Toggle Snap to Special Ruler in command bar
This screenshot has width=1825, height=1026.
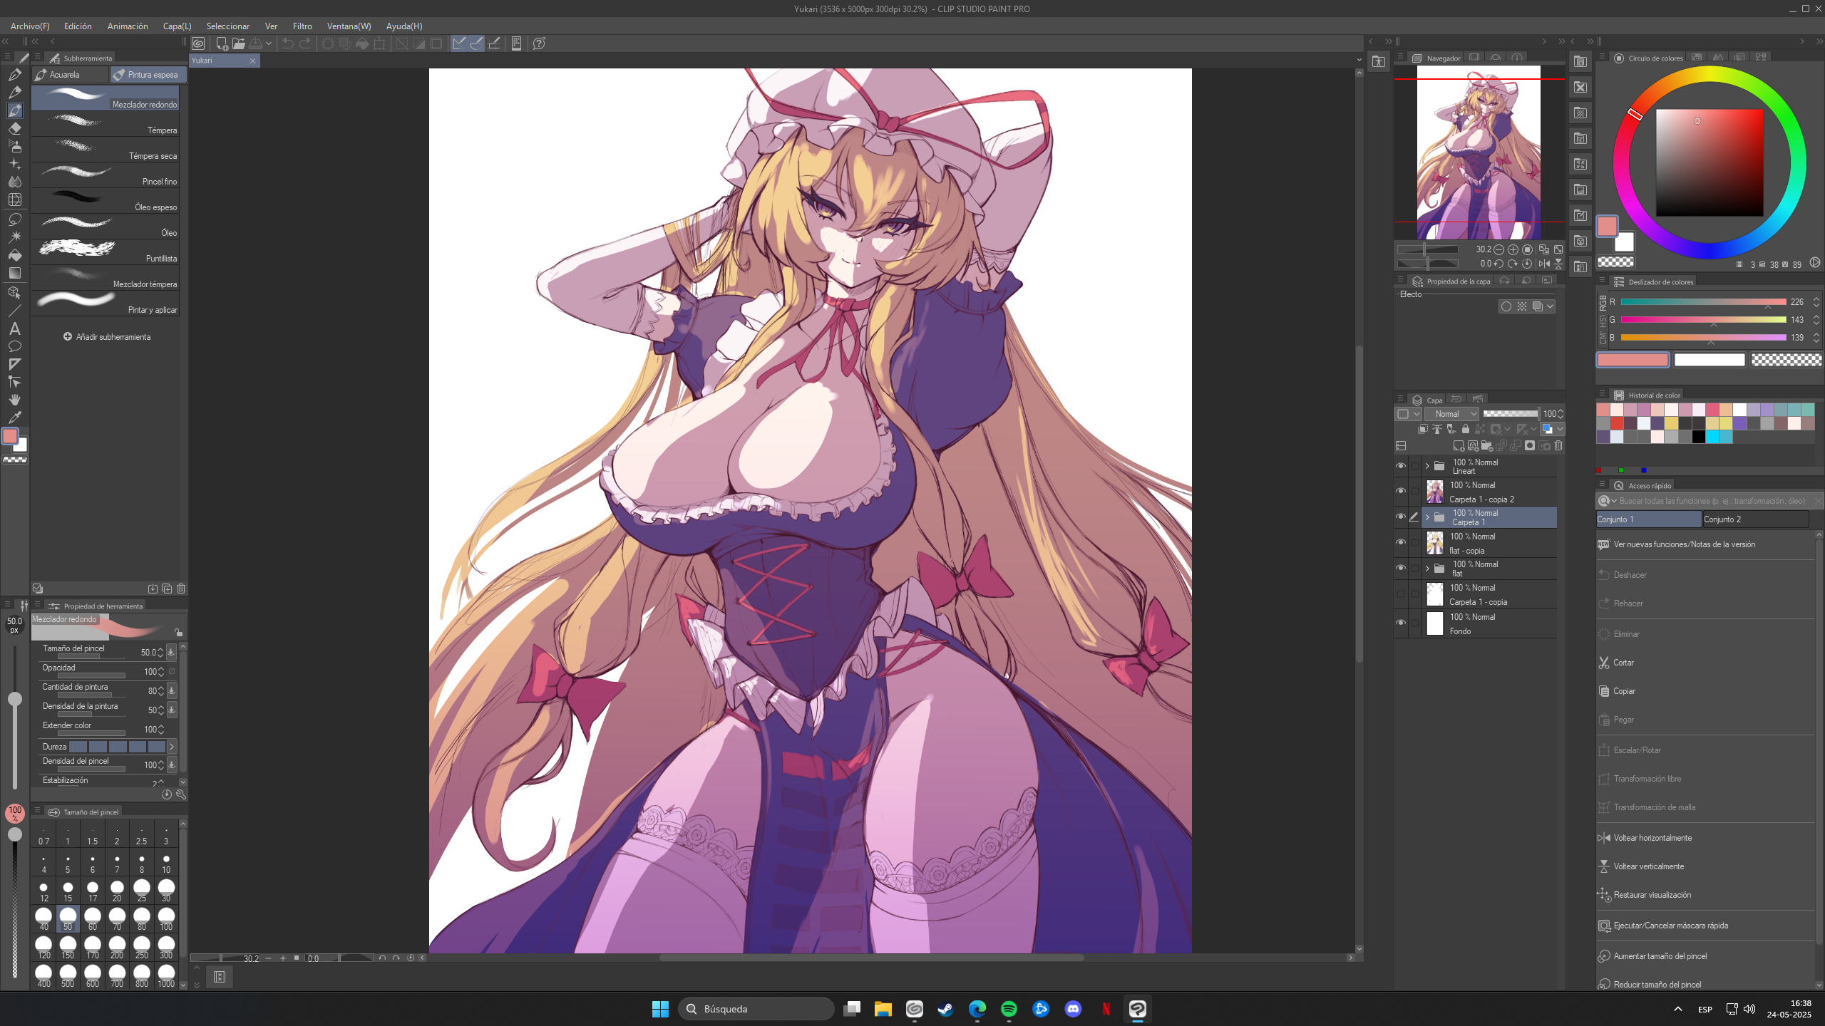tap(476, 43)
